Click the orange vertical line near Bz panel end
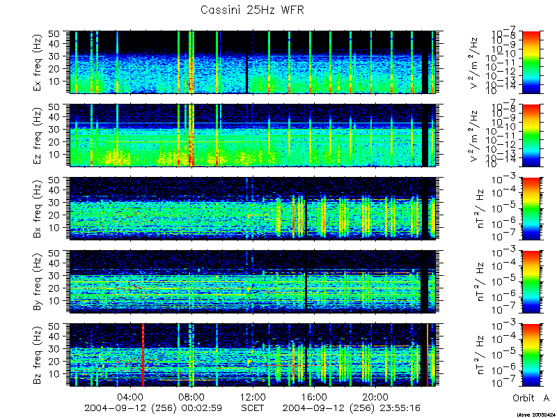The width and height of the screenshot is (557, 418). pyautogui.click(x=427, y=355)
